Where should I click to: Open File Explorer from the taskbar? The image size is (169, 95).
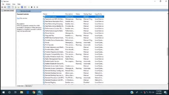[x=22, y=92]
